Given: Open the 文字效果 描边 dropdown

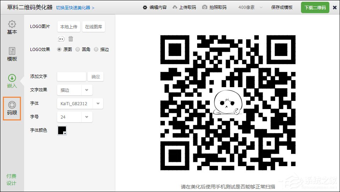Looking at the screenshot, I should click(x=74, y=90).
